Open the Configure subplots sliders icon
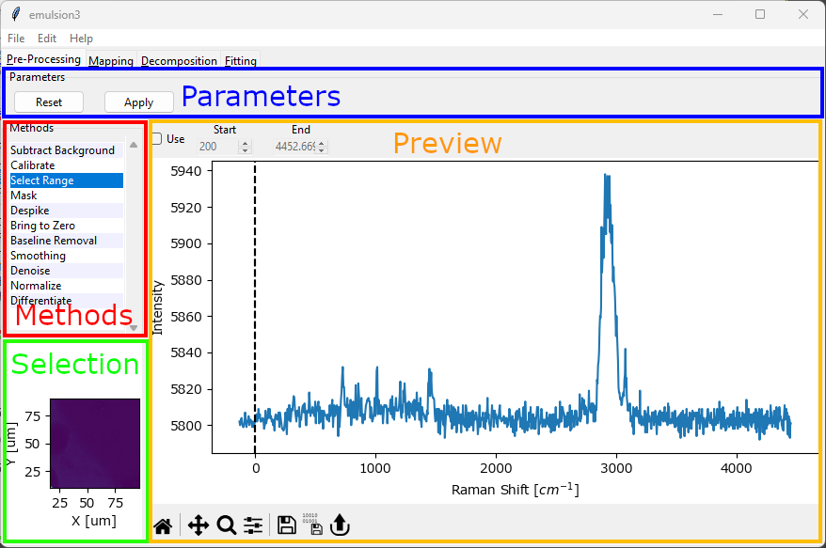The width and height of the screenshot is (826, 548). [x=253, y=525]
